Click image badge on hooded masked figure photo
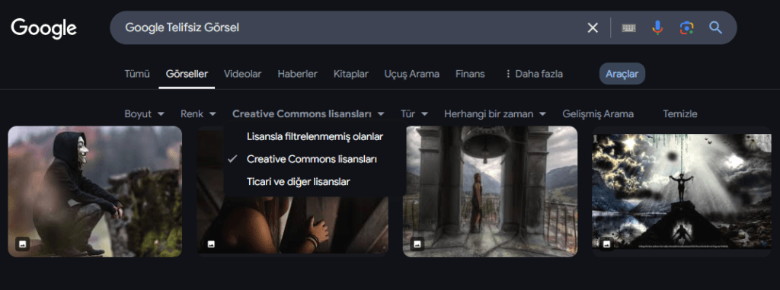 [x=22, y=244]
